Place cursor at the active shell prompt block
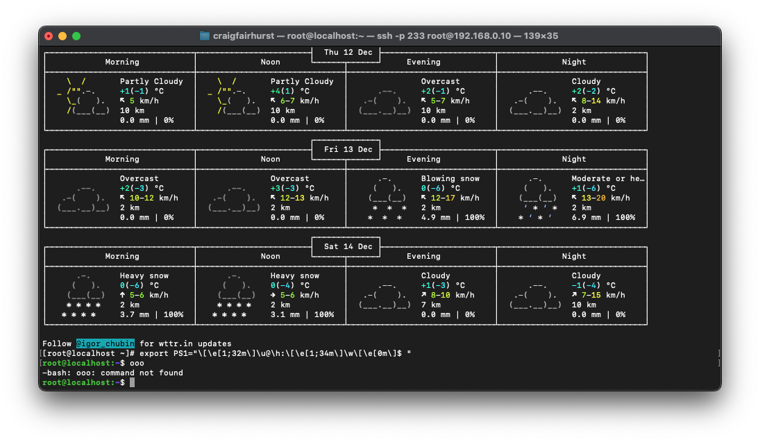This screenshot has width=760, height=442. (132, 382)
